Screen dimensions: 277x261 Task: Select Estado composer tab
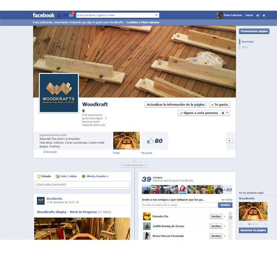tap(44, 176)
